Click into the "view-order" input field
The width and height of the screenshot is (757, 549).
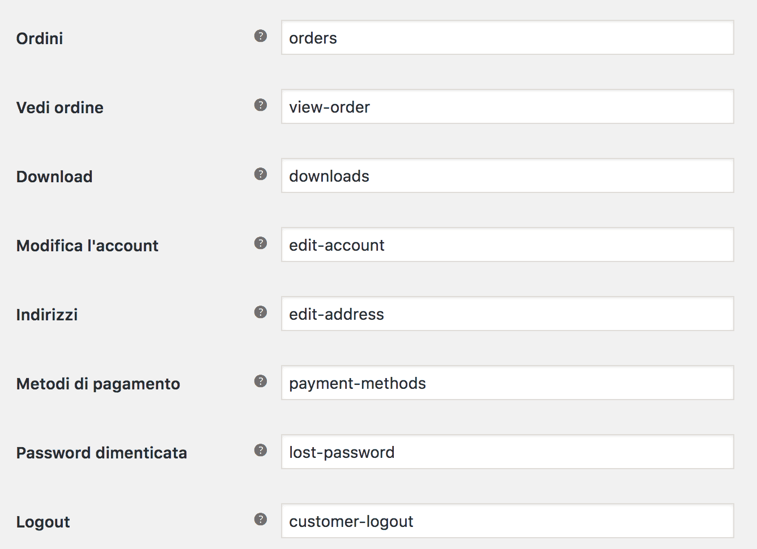507,107
